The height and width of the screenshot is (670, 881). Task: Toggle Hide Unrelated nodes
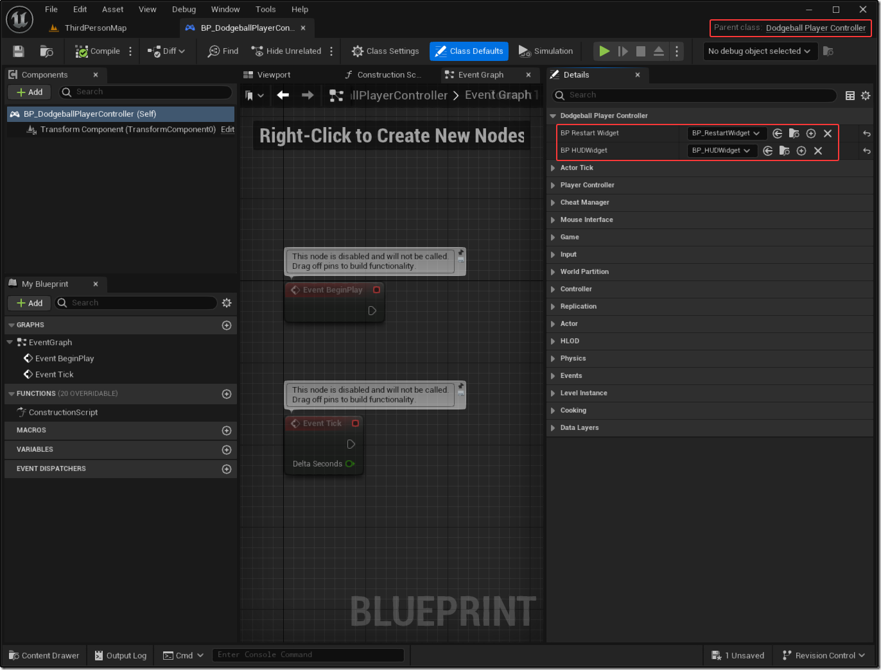(x=286, y=51)
